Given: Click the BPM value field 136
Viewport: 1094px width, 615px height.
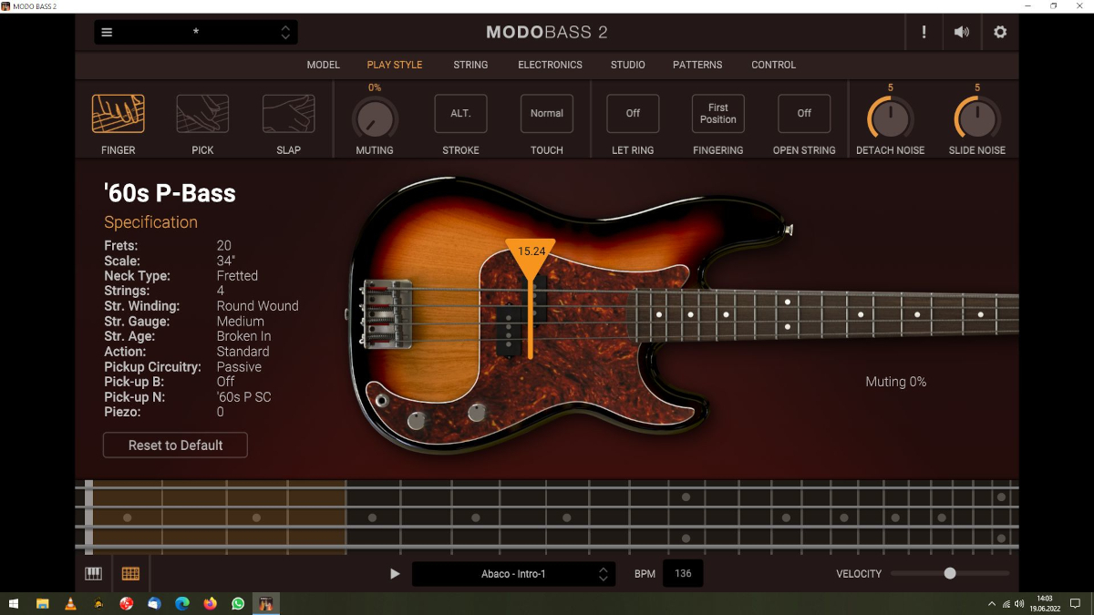Looking at the screenshot, I should [683, 574].
